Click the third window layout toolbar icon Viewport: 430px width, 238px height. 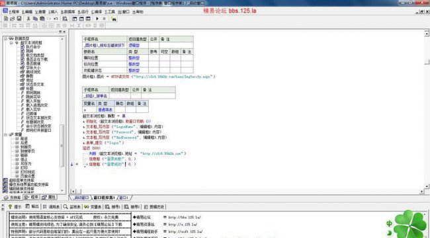[x=88, y=19]
